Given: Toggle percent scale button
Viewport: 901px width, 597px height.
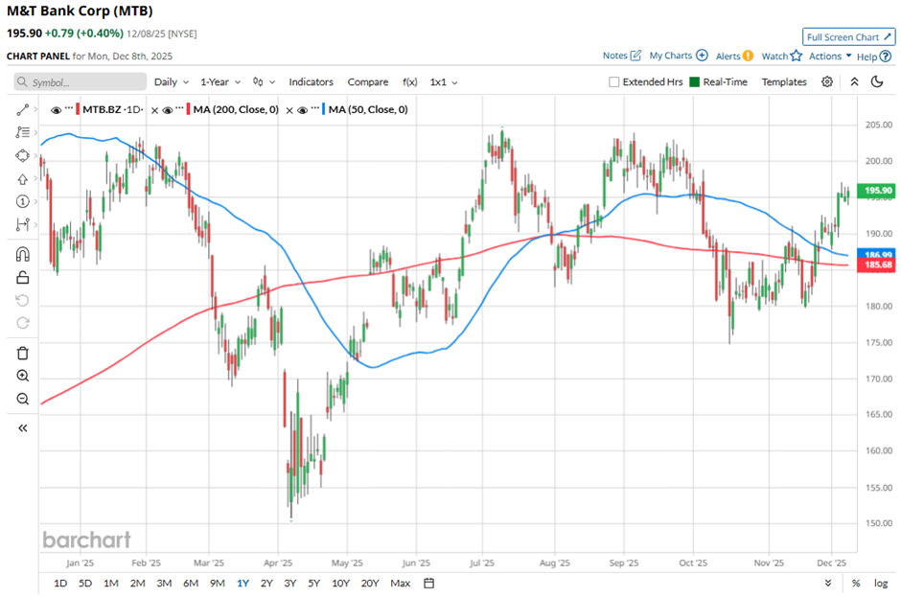Looking at the screenshot, I should click(856, 584).
